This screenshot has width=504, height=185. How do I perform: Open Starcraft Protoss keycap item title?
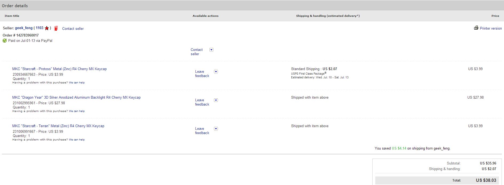pos(59,69)
